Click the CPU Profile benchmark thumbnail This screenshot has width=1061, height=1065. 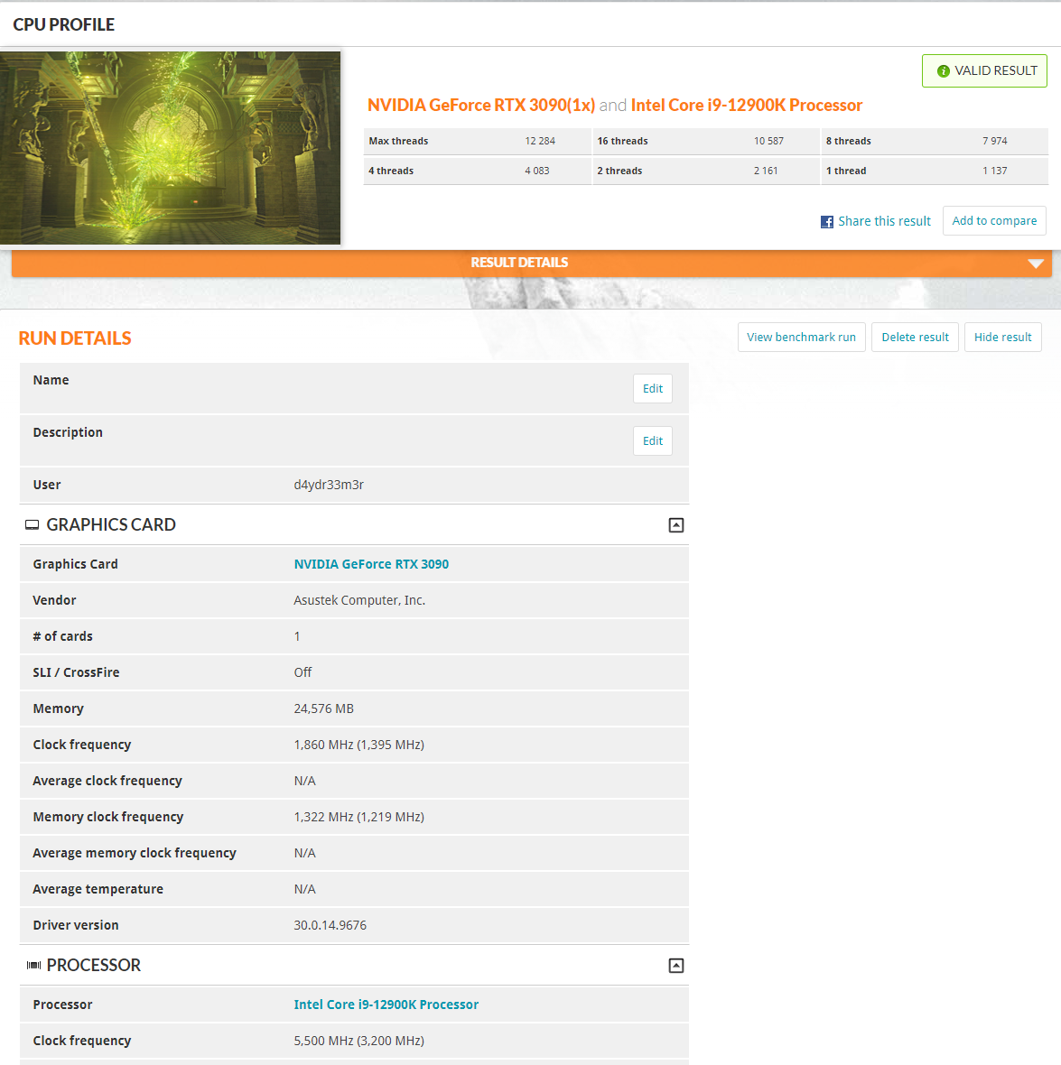coord(170,148)
